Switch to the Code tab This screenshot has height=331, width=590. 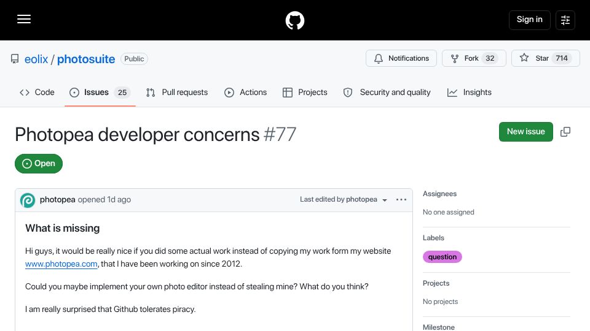click(37, 93)
